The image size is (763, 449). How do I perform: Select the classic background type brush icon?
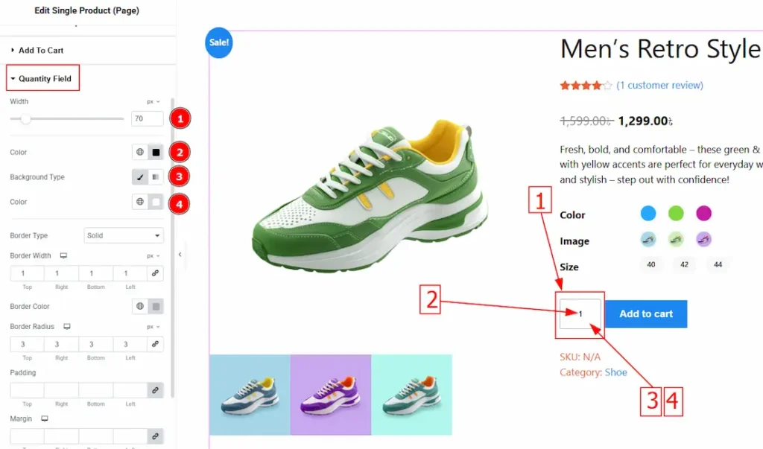(139, 177)
